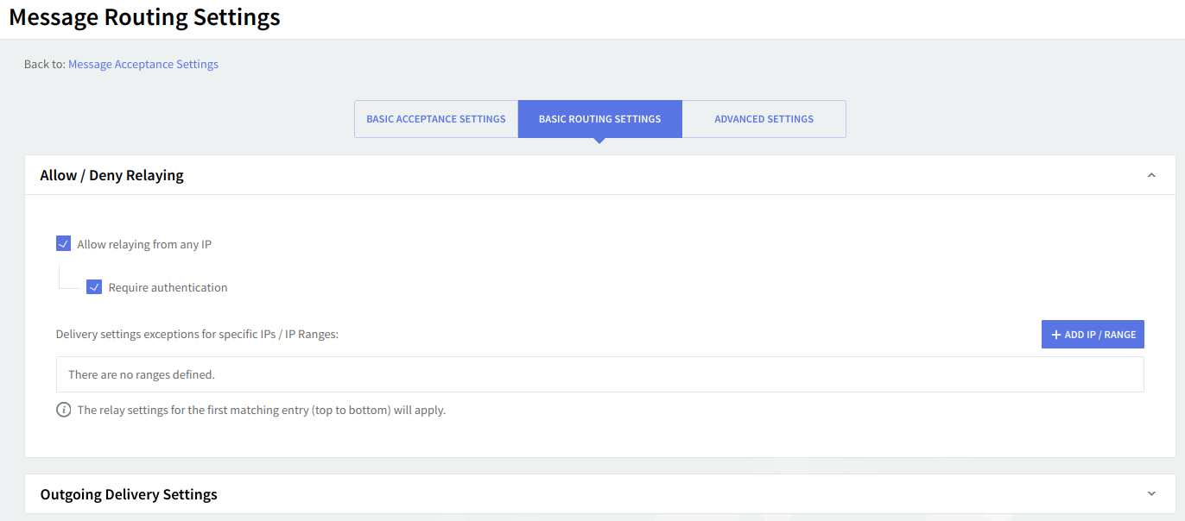
Task: Switch to the Basic Acceptance Settings tab
Action: point(436,119)
